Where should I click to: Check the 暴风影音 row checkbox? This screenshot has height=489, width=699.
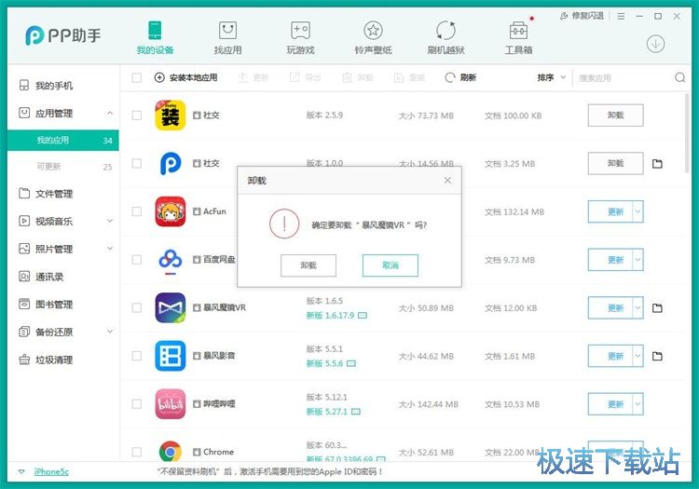click(x=137, y=356)
